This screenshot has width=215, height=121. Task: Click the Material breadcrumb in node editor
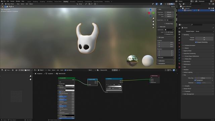[61, 74]
